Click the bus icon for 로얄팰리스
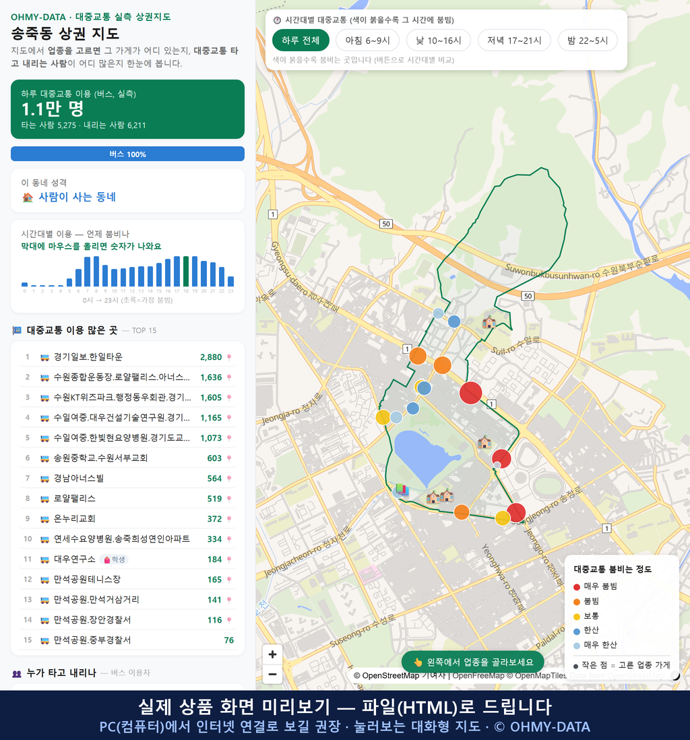Viewport: 690px width, 740px height. 45,499
